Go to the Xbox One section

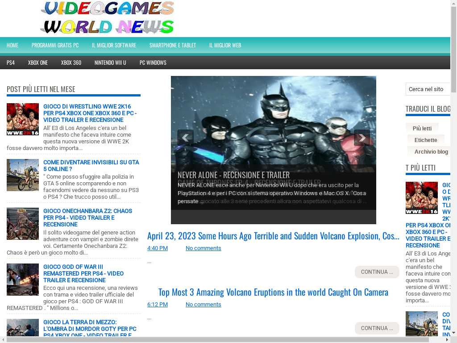[x=38, y=63]
